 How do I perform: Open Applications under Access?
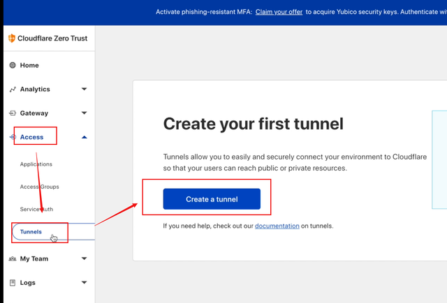36,164
